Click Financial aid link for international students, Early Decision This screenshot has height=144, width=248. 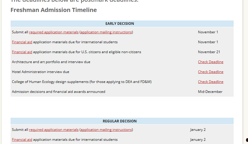coord(22,42)
